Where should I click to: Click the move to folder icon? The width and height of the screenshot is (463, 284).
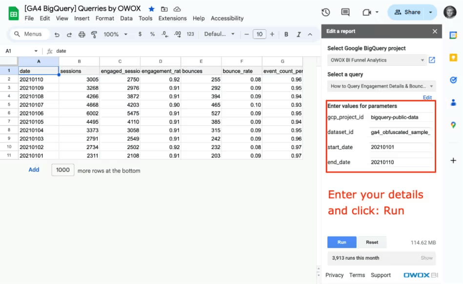(x=164, y=9)
